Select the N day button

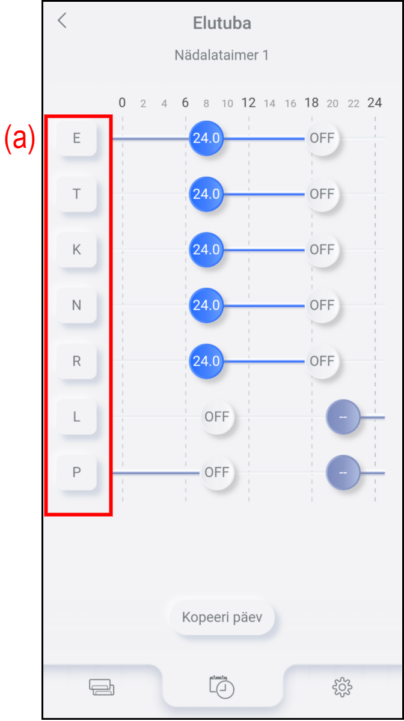tap(76, 305)
